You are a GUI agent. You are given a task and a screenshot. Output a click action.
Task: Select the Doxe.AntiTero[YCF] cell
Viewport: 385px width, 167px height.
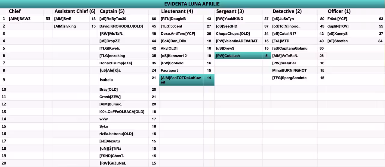(x=181, y=34)
